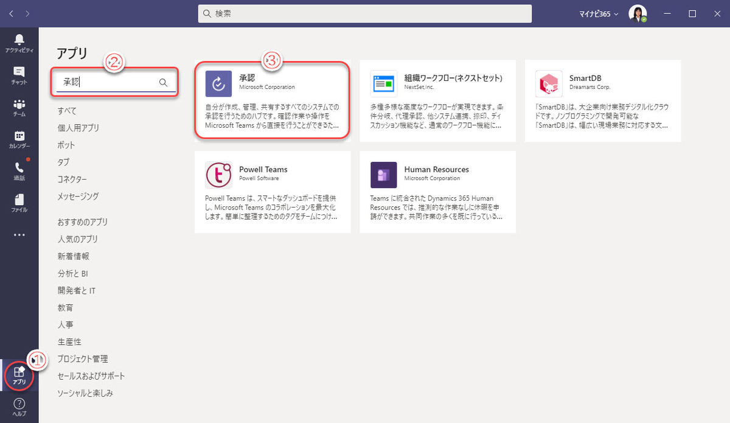This screenshot has width=730, height=423.
Task: Click the 承認 app description text
Action: click(272, 116)
